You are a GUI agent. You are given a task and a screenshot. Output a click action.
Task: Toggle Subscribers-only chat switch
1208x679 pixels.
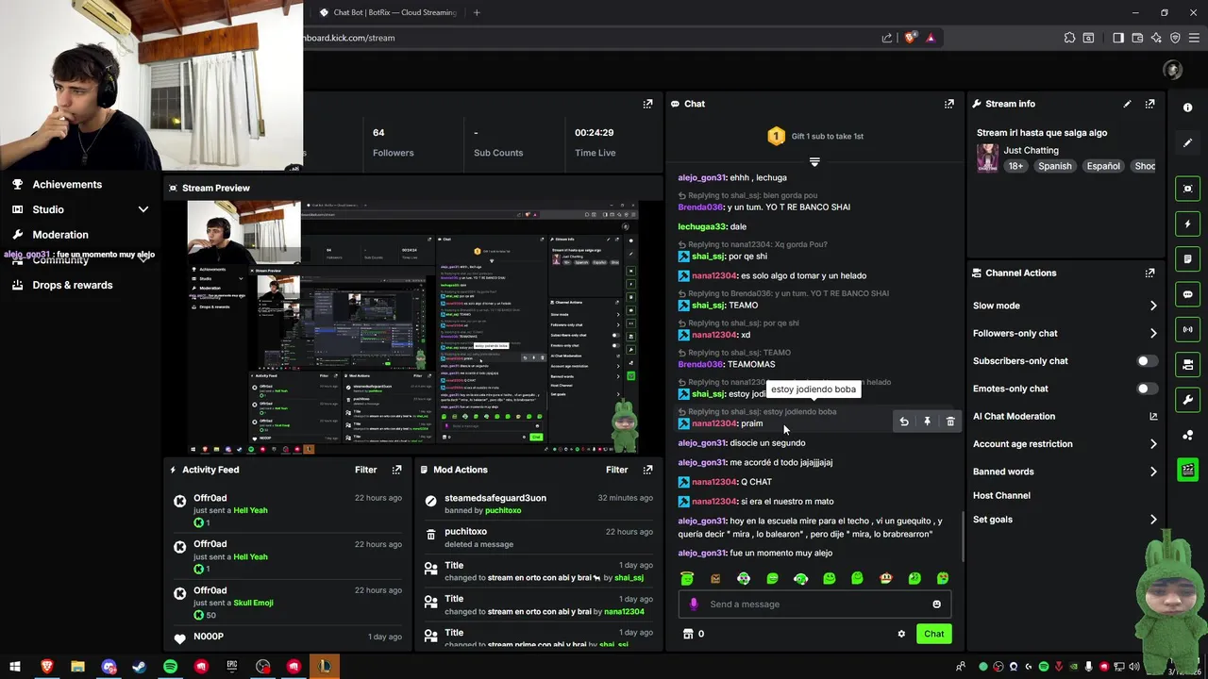(x=1147, y=361)
